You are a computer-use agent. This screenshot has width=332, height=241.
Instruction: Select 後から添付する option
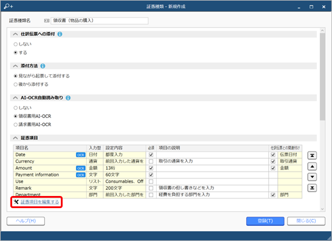[x=15, y=85]
